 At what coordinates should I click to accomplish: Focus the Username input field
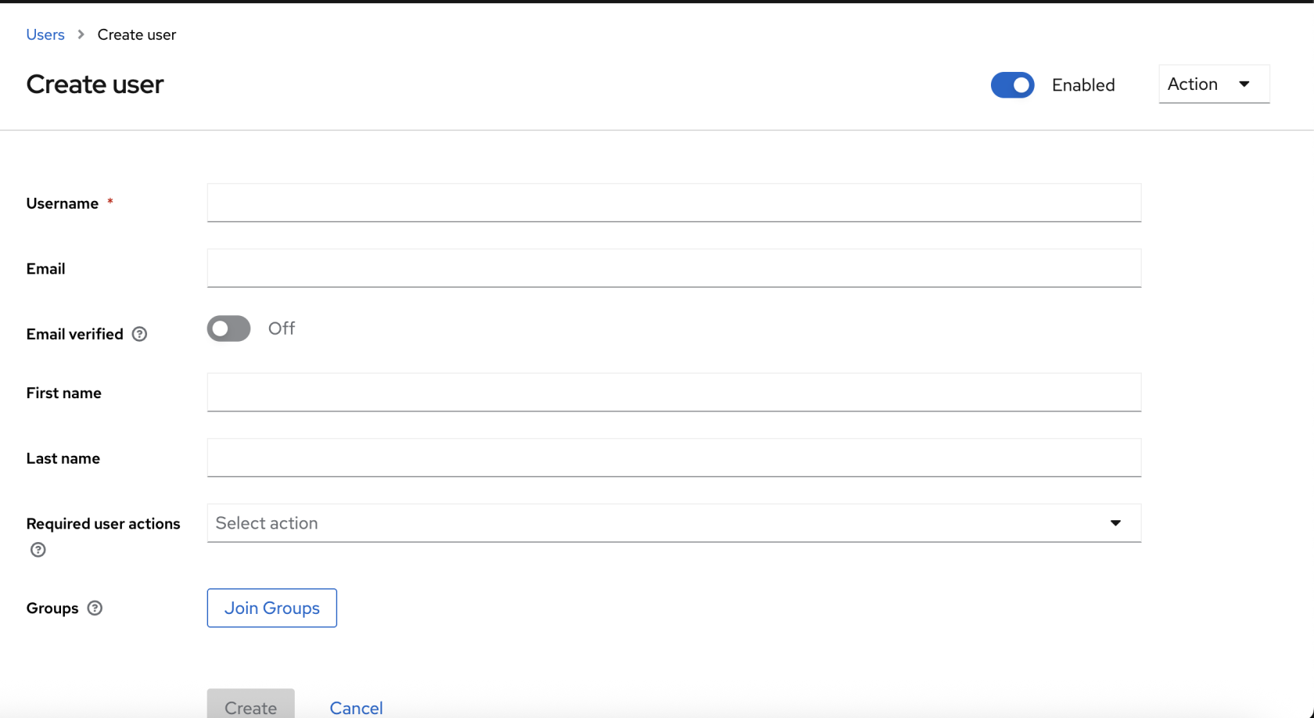[x=673, y=203]
